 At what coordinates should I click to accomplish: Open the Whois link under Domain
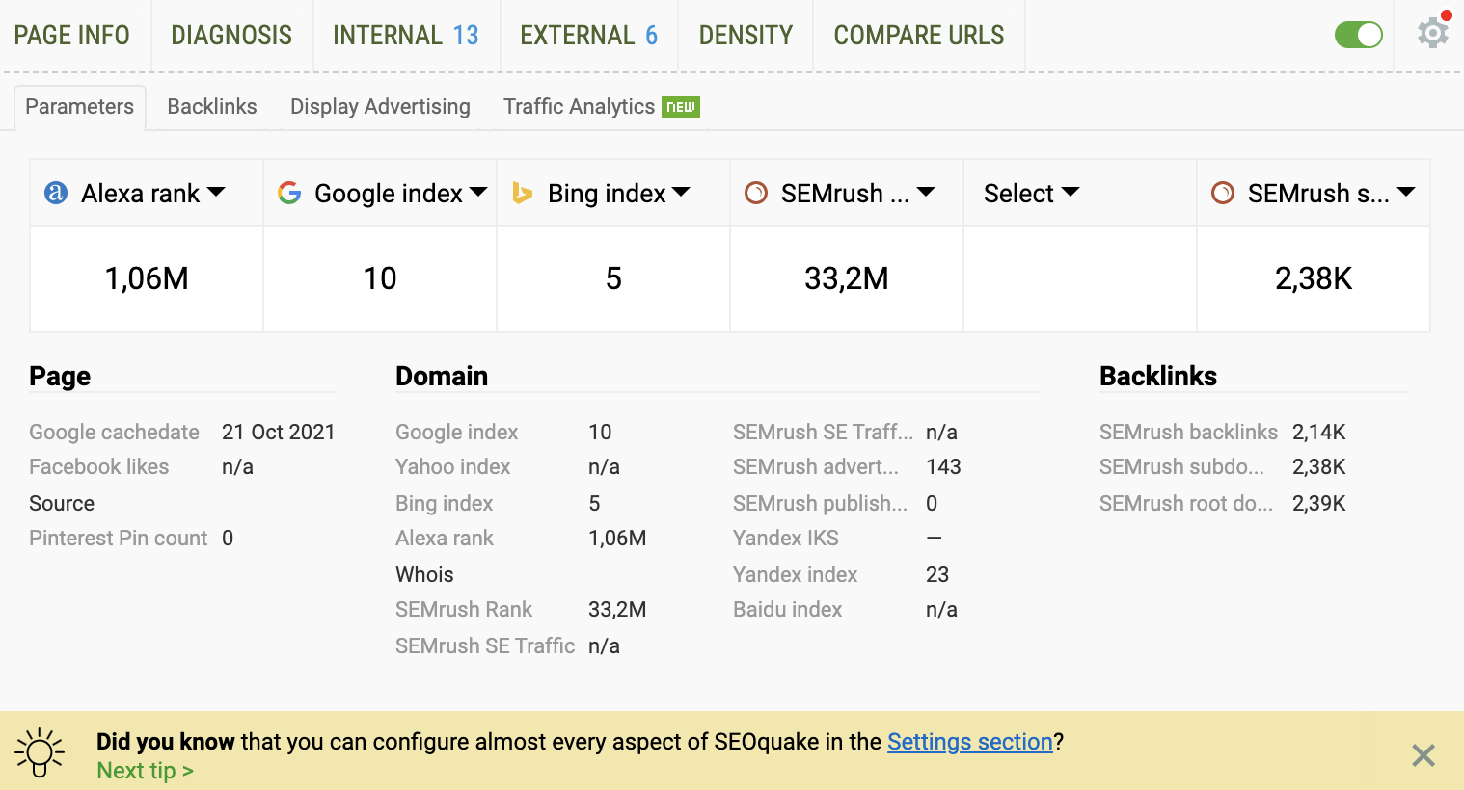[424, 574]
